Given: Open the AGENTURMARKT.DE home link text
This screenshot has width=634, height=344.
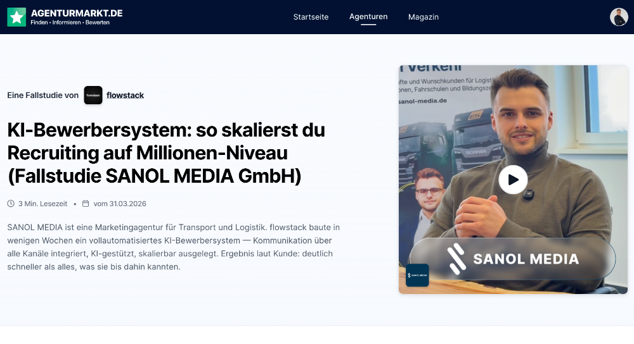Looking at the screenshot, I should 77,13.
